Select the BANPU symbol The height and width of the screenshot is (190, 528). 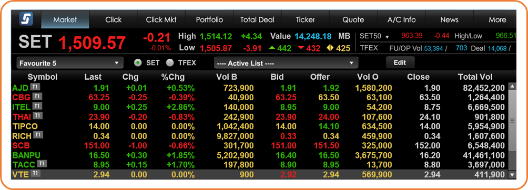click(x=26, y=155)
